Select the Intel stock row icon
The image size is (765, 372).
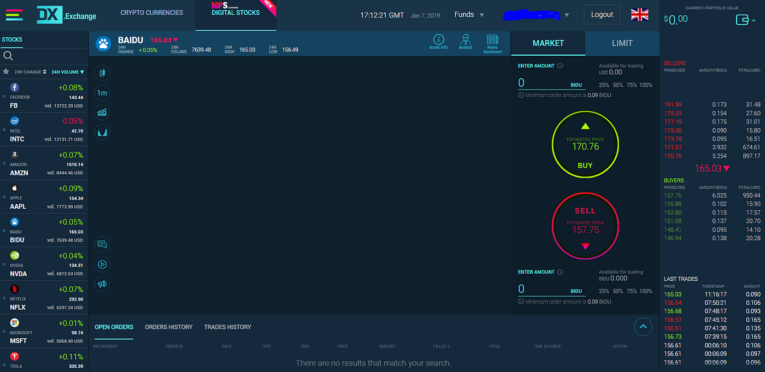pyautogui.click(x=15, y=121)
